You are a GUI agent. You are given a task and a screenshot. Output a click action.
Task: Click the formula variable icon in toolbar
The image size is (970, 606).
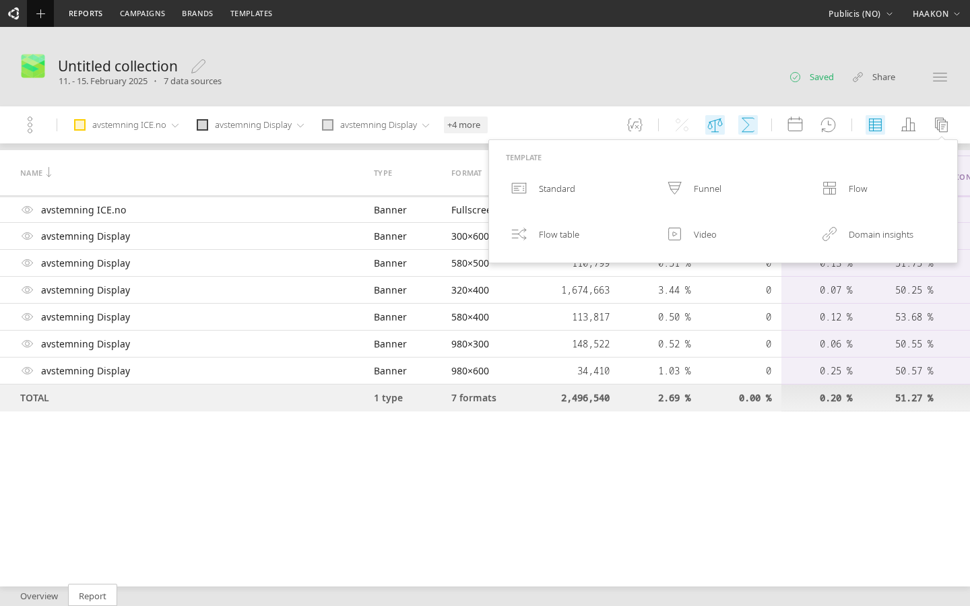(x=635, y=125)
